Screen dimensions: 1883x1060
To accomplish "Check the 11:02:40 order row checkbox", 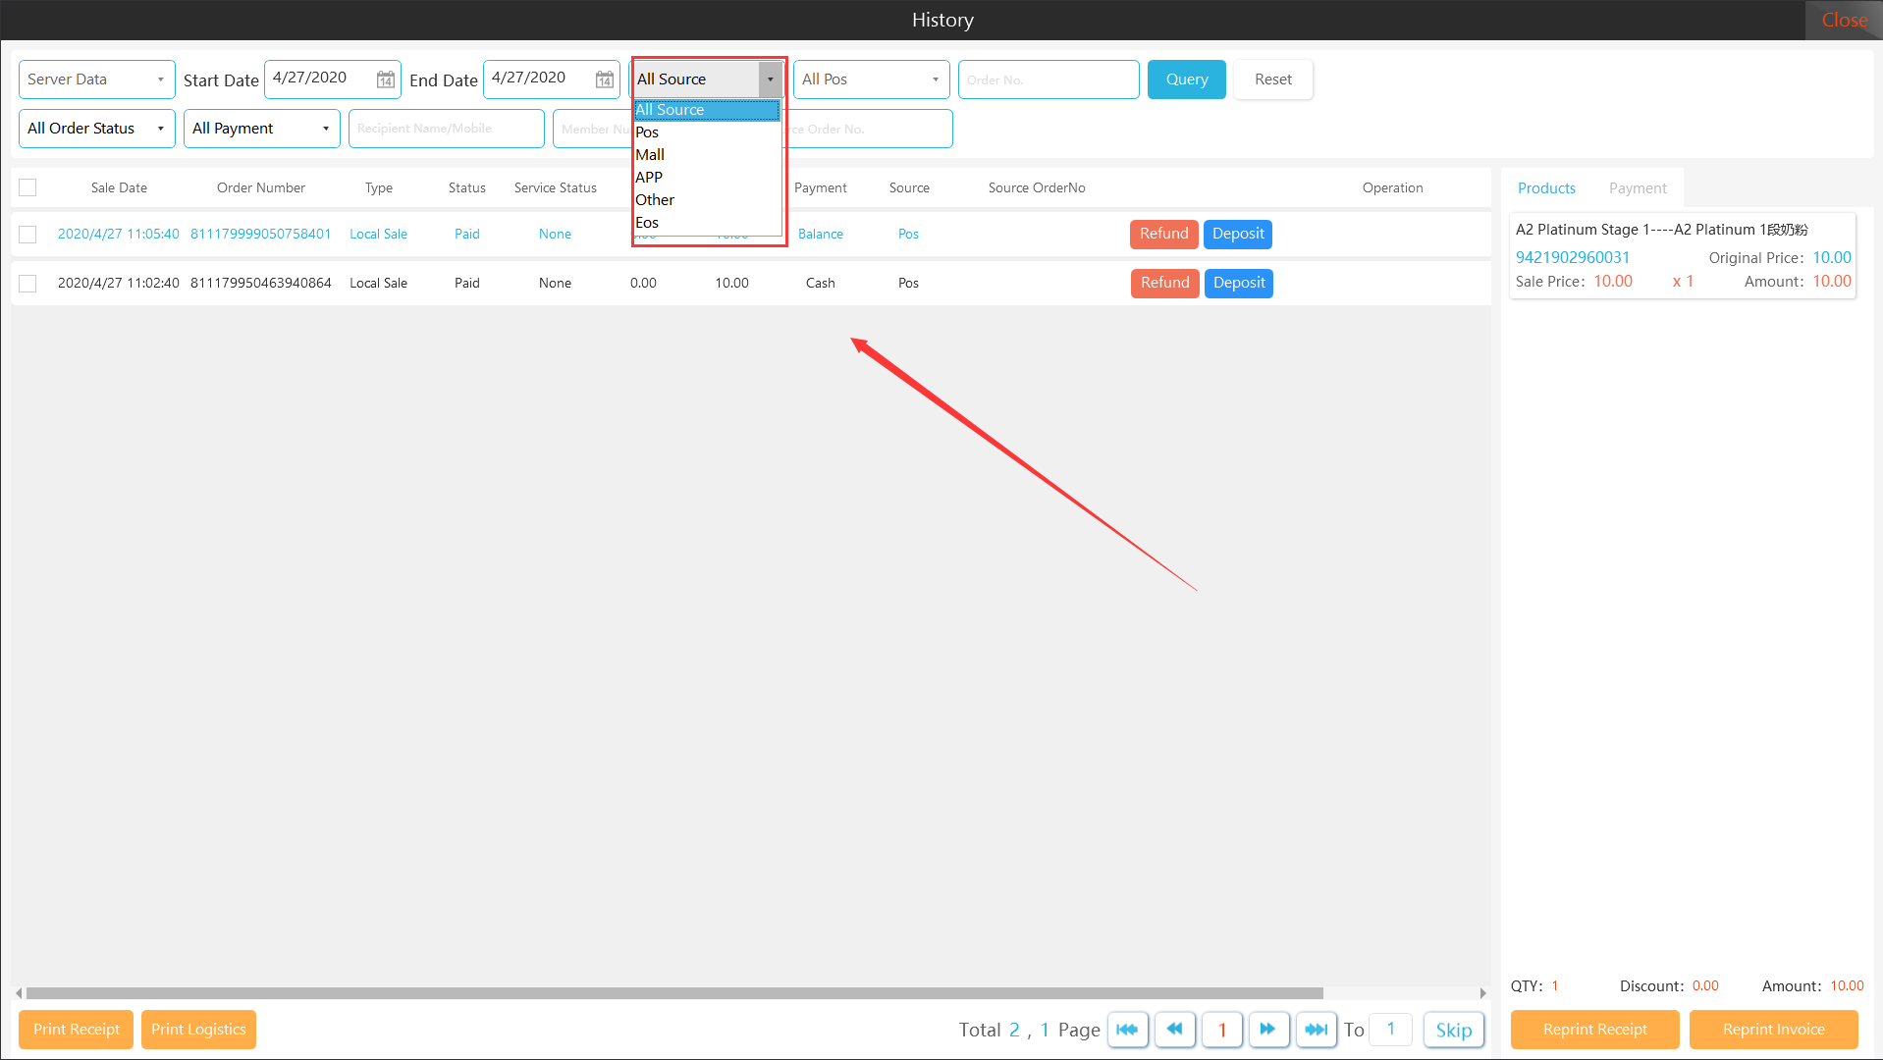I will [x=27, y=284].
